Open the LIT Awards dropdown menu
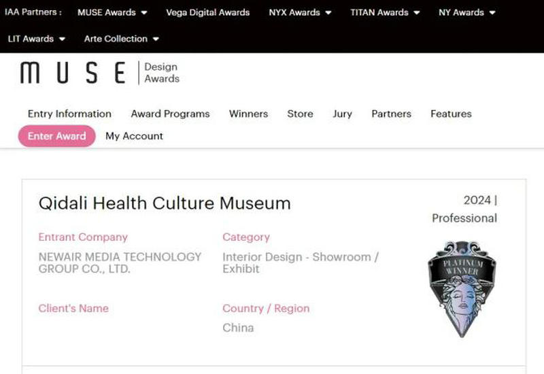 click(37, 39)
